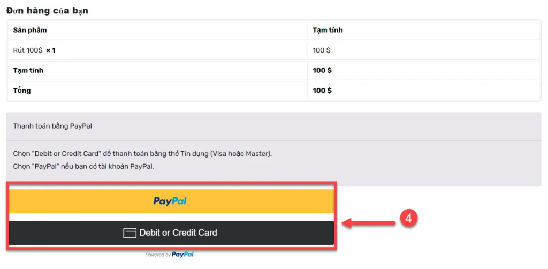Click the 100 $ price in the product row
Image resolution: width=548 pixels, height=269 pixels.
tap(321, 50)
